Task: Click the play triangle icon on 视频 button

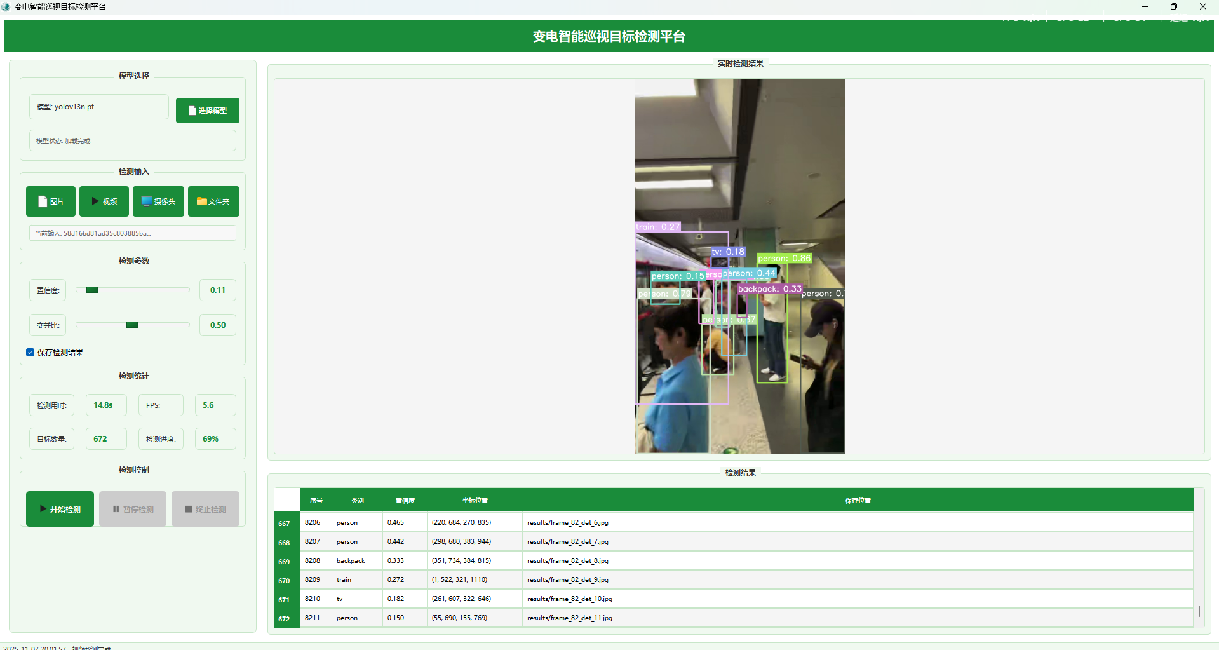Action: point(95,201)
